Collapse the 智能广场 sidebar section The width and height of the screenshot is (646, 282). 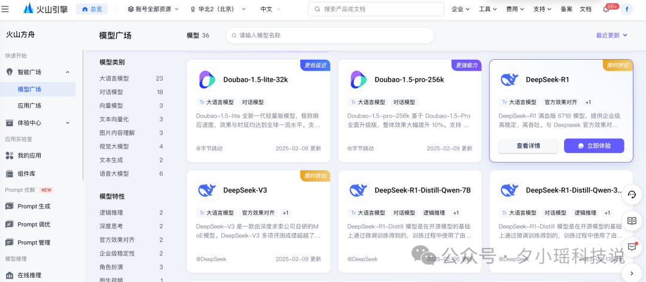(68, 72)
